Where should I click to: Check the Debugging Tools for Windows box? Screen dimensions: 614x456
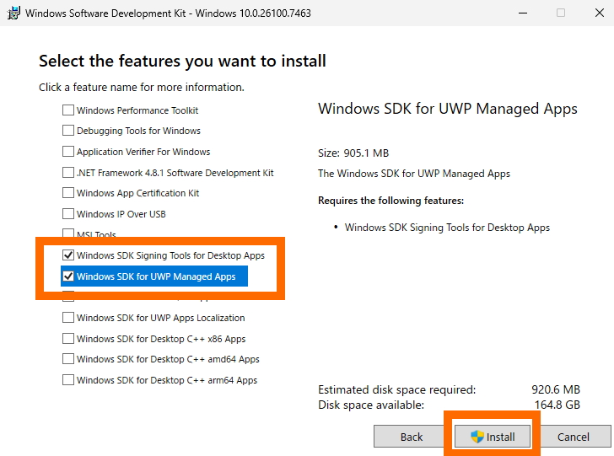[68, 131]
